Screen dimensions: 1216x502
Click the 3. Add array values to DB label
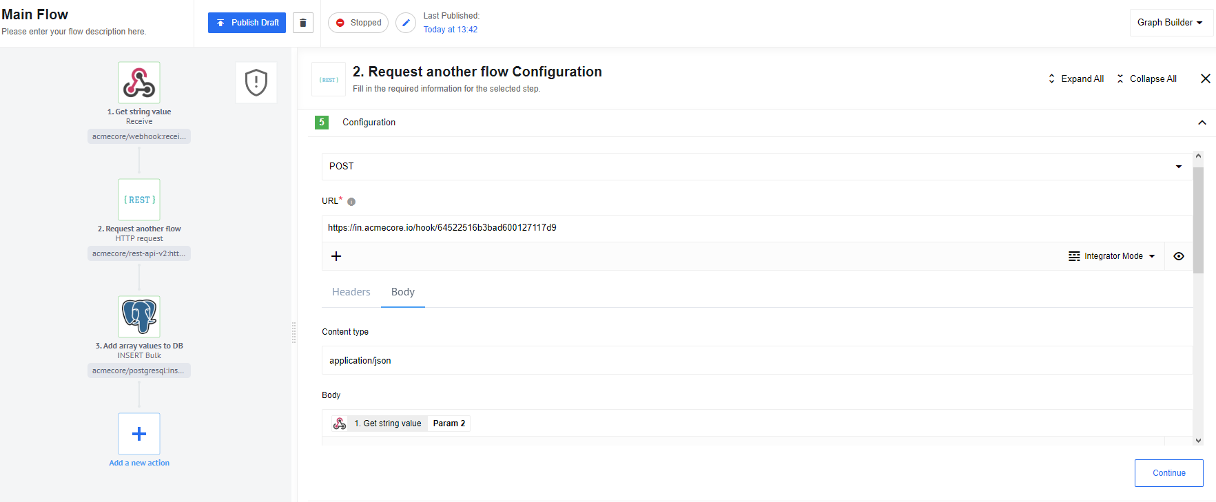pyautogui.click(x=139, y=346)
